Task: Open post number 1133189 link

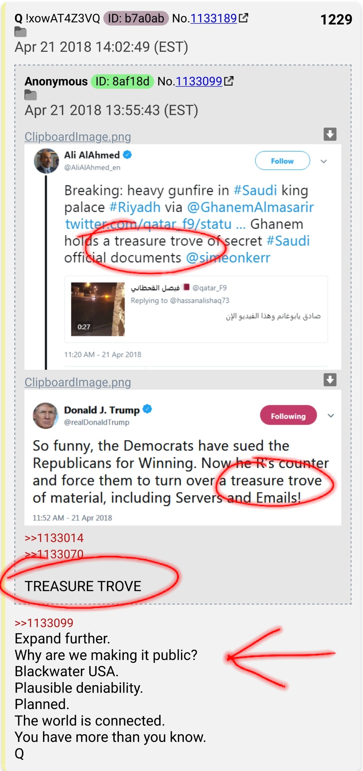Action: pyautogui.click(x=214, y=18)
